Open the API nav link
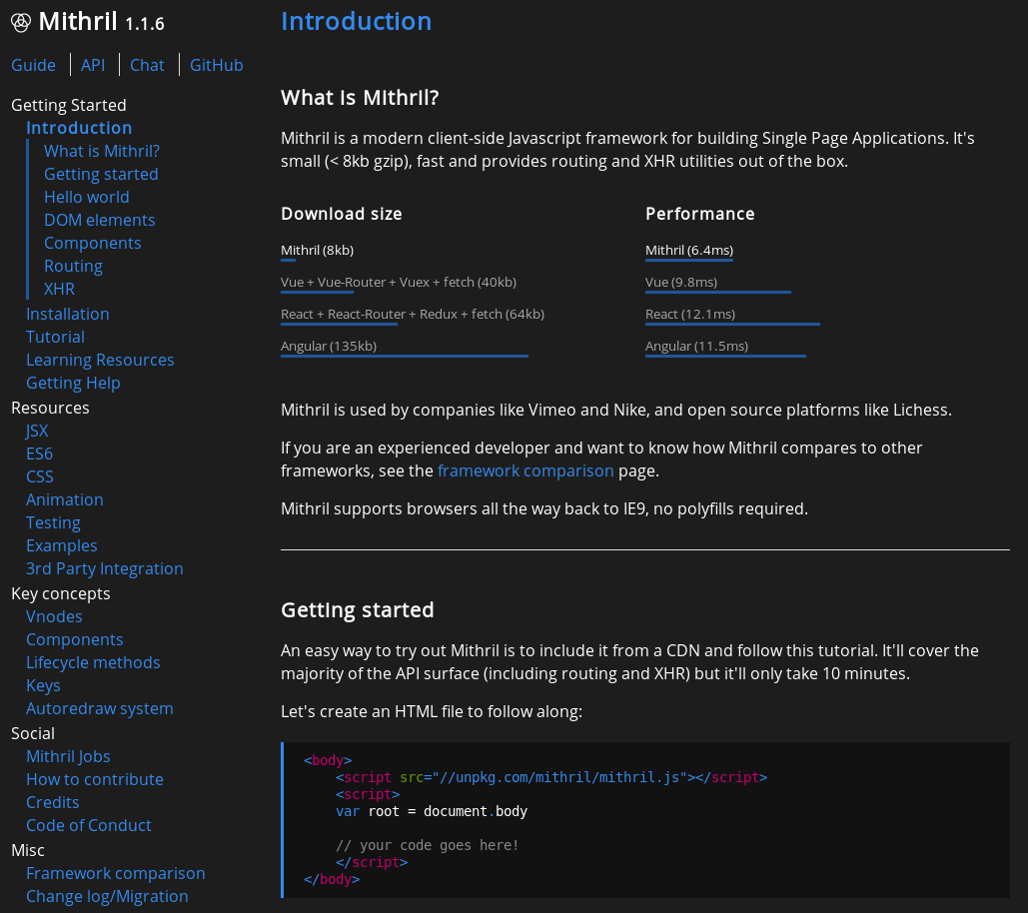 point(93,65)
